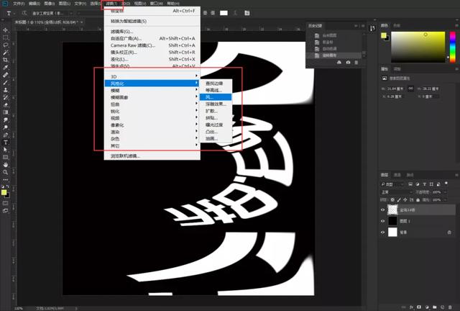
Task: Pick the Zoom tool in the toolbar
Action: [6, 171]
